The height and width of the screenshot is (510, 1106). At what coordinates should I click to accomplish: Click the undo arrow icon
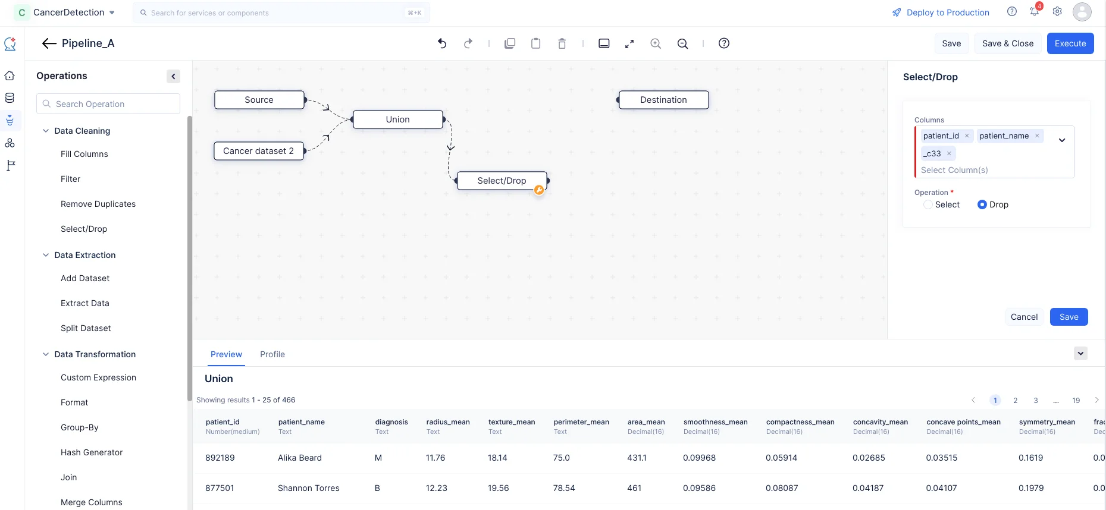click(x=442, y=43)
